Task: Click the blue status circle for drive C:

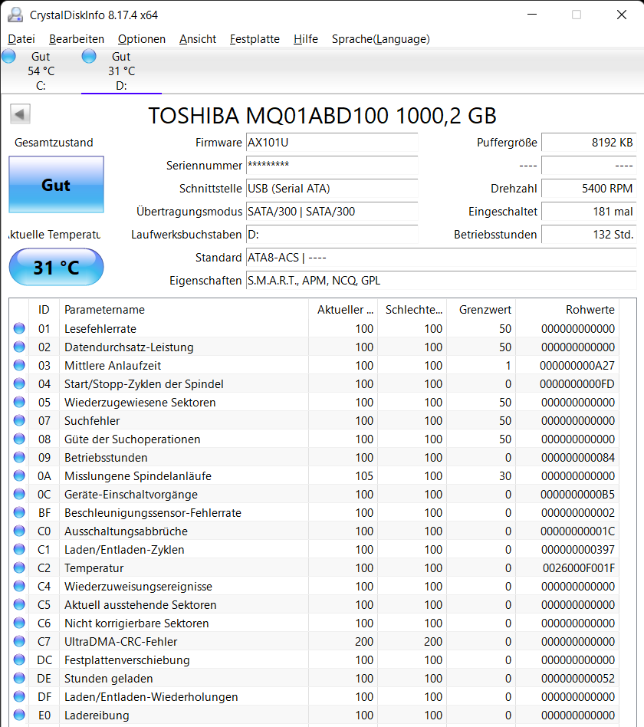Action: point(8,56)
